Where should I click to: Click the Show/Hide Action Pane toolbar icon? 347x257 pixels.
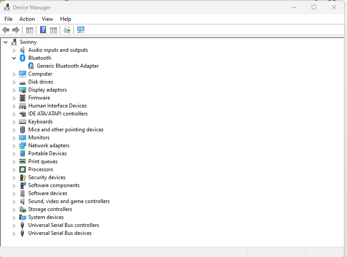(53, 30)
